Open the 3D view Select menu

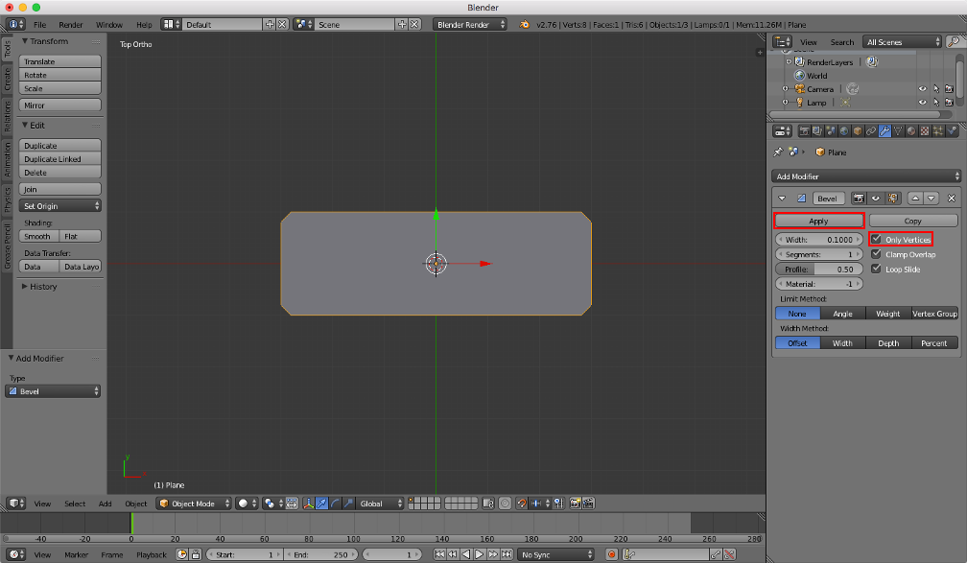click(x=75, y=504)
